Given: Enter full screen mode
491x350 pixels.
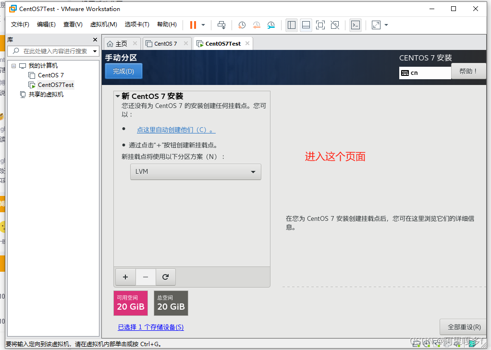Looking at the screenshot, I should [x=320, y=24].
